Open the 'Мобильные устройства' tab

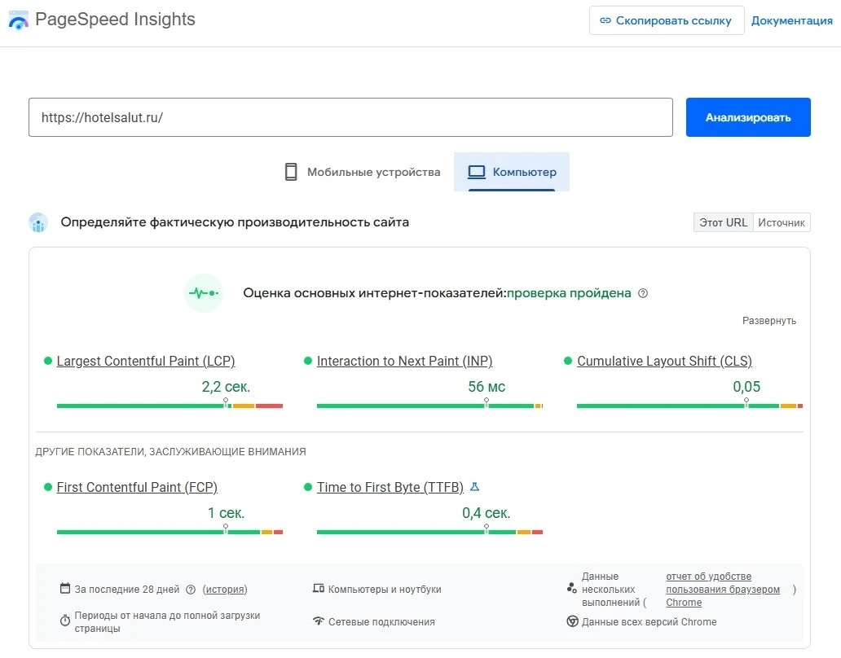click(362, 172)
